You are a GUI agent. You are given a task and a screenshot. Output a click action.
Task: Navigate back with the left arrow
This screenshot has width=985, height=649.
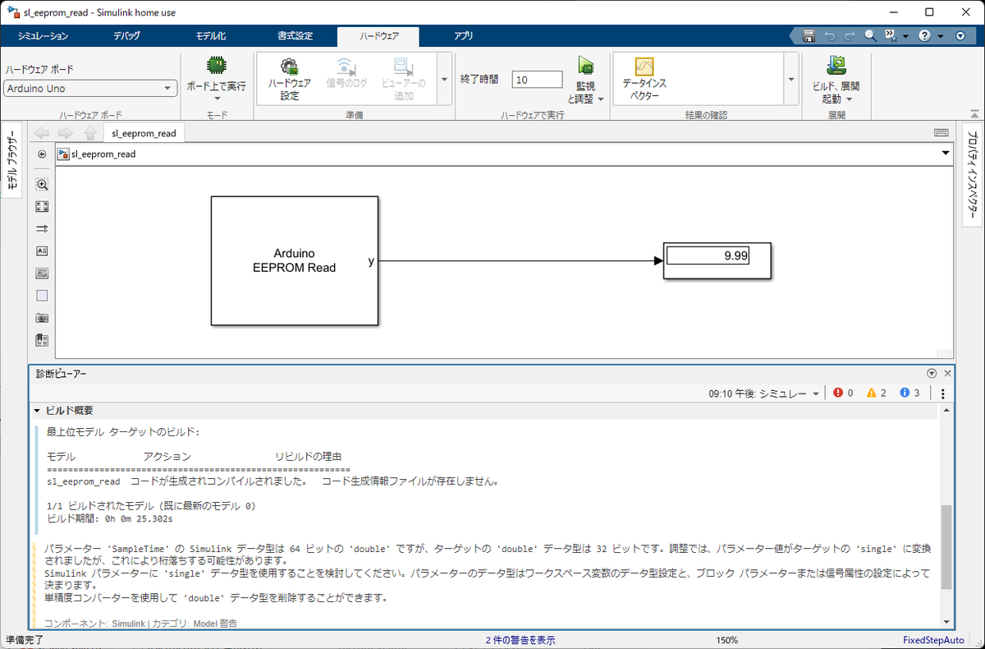point(42,133)
